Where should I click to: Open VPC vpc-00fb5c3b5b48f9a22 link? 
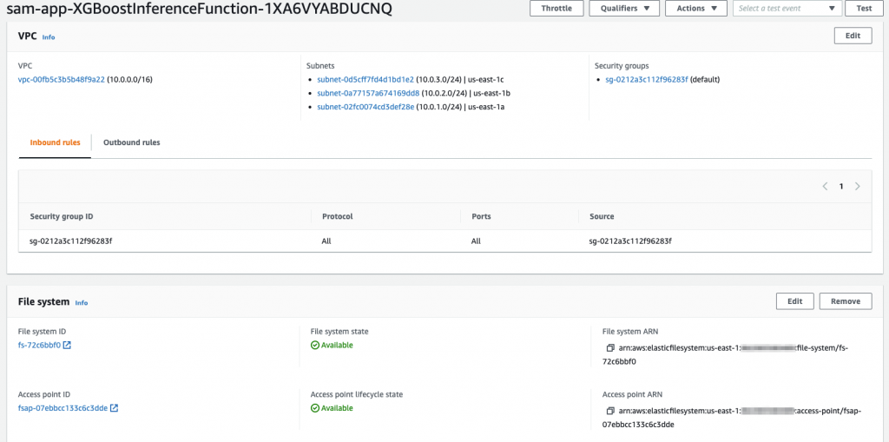pos(62,79)
